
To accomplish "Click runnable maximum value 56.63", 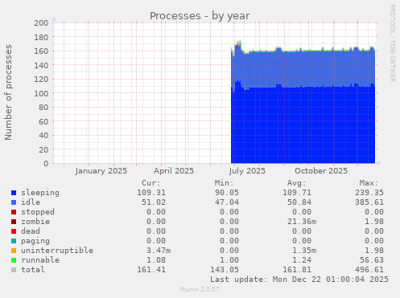I will (372, 260).
